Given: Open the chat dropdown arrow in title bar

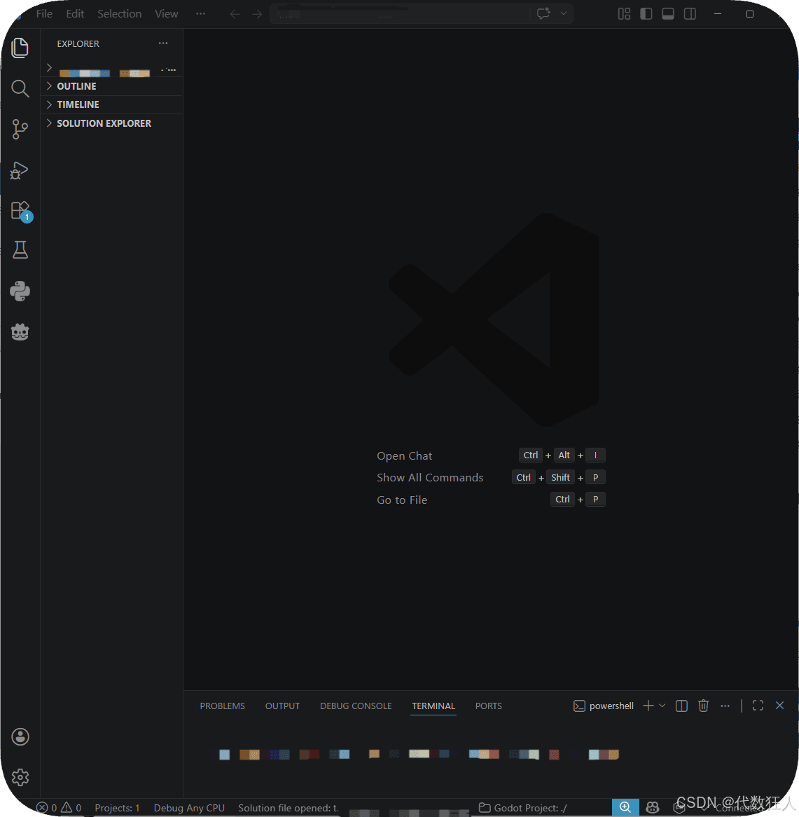Looking at the screenshot, I should (x=564, y=13).
